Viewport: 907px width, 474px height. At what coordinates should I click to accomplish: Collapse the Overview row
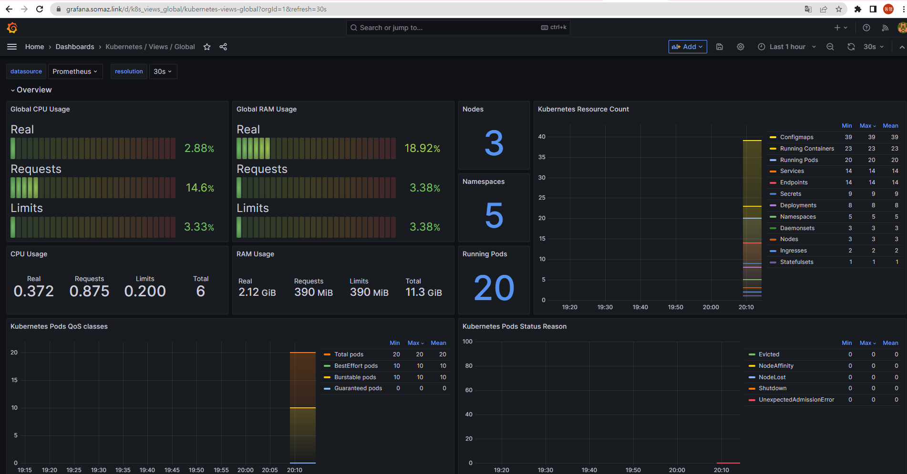point(31,90)
